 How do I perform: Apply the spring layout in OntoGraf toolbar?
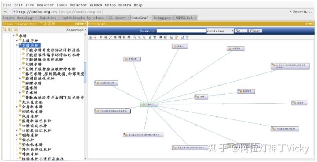coord(111,37)
